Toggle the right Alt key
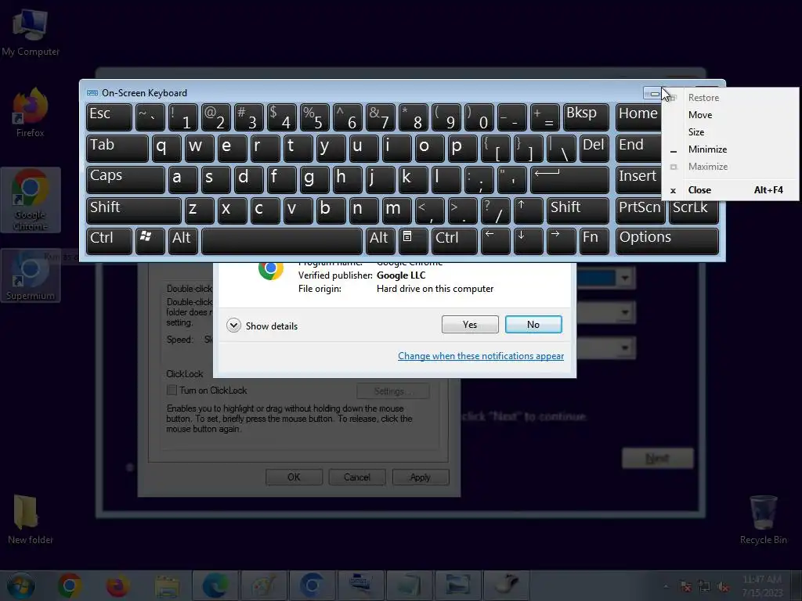Image resolution: width=802 pixels, height=601 pixels. (380, 241)
